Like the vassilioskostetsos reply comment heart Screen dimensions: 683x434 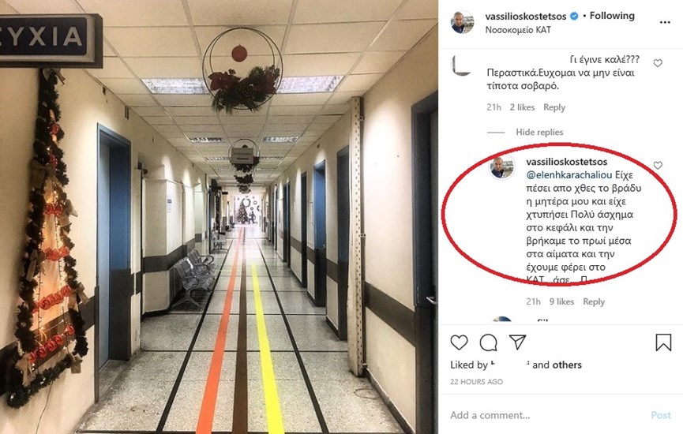click(x=658, y=165)
